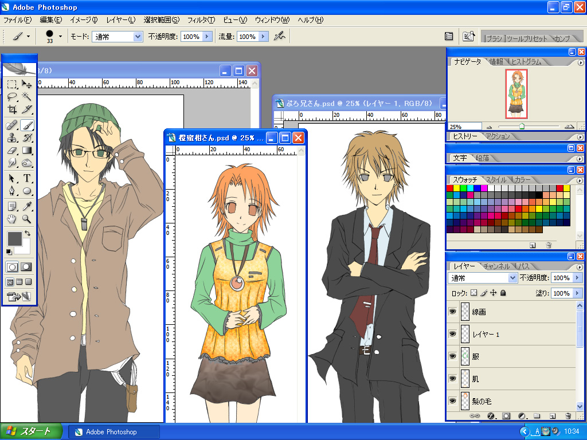Select the Eraser tool
Viewport: 587px width, 440px height.
(12, 151)
